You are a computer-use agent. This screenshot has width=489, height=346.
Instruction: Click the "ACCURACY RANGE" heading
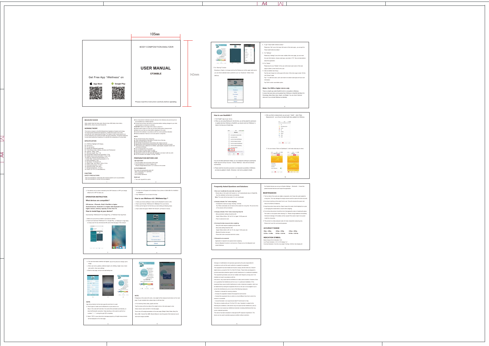pyautogui.click(x=271, y=228)
